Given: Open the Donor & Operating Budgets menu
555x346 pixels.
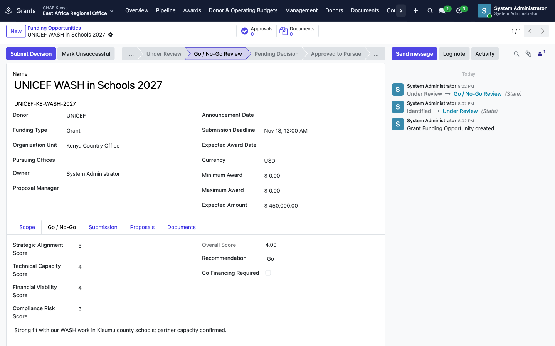Looking at the screenshot, I should 243,10.
